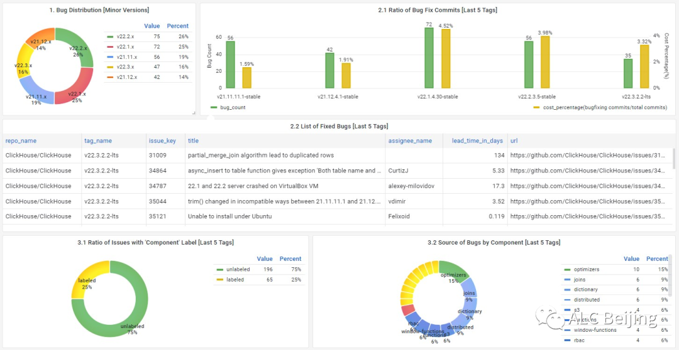Click assignee cell 'Felixoid'

399,216
